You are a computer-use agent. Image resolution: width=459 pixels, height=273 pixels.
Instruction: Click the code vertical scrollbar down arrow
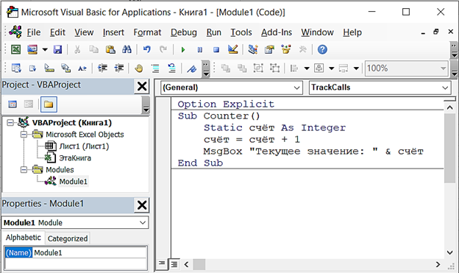pos(450,252)
